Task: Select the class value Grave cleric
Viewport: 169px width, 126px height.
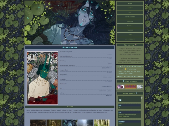Action: [x=64, y=70]
